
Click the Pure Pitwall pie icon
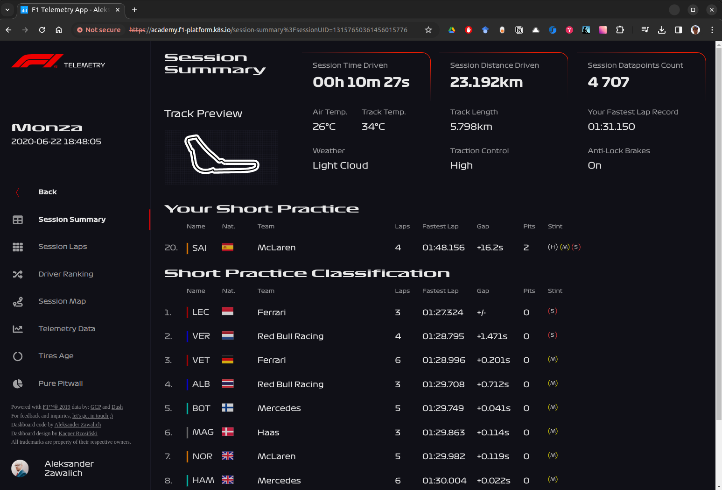pos(18,383)
